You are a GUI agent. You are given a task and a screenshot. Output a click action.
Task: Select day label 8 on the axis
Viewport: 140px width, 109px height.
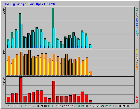[x=38, y=106]
